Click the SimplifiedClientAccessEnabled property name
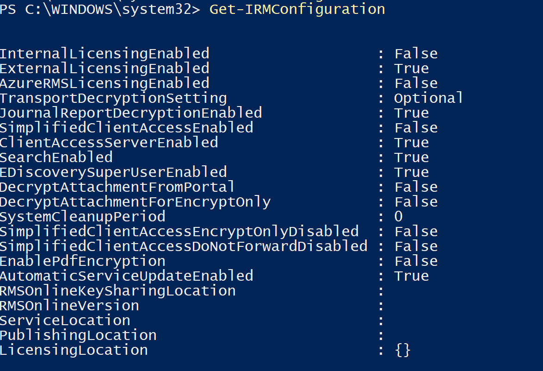 click(126, 128)
